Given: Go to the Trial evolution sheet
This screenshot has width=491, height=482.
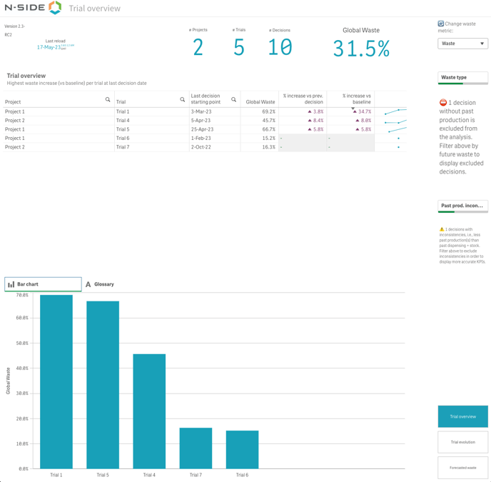Looking at the screenshot, I should [x=462, y=442].
